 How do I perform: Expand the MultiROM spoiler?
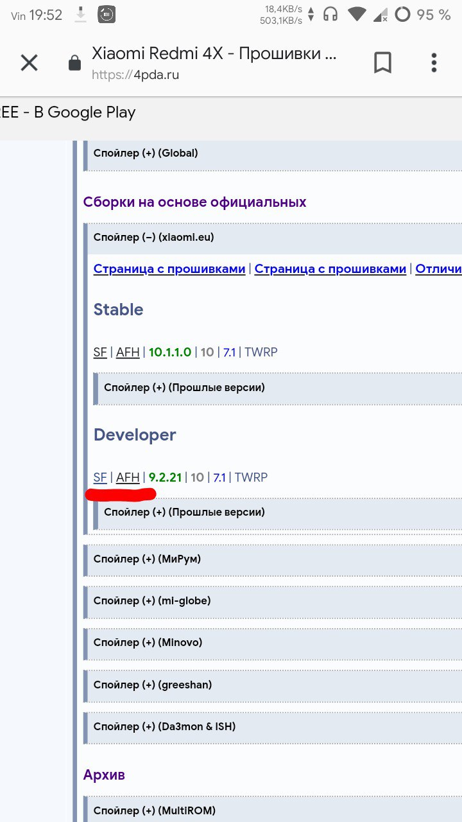(x=273, y=810)
